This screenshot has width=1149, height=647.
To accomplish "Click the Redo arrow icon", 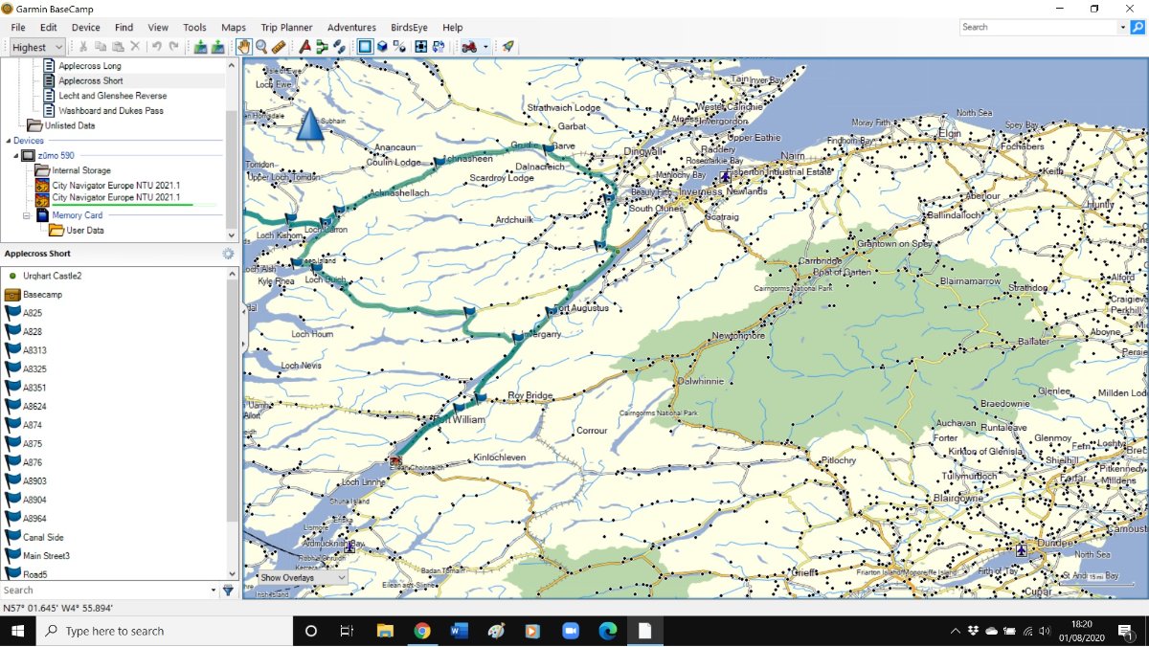I will coord(173,47).
